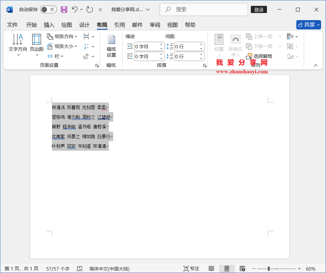Open the Help (帮助) tab

190,25
